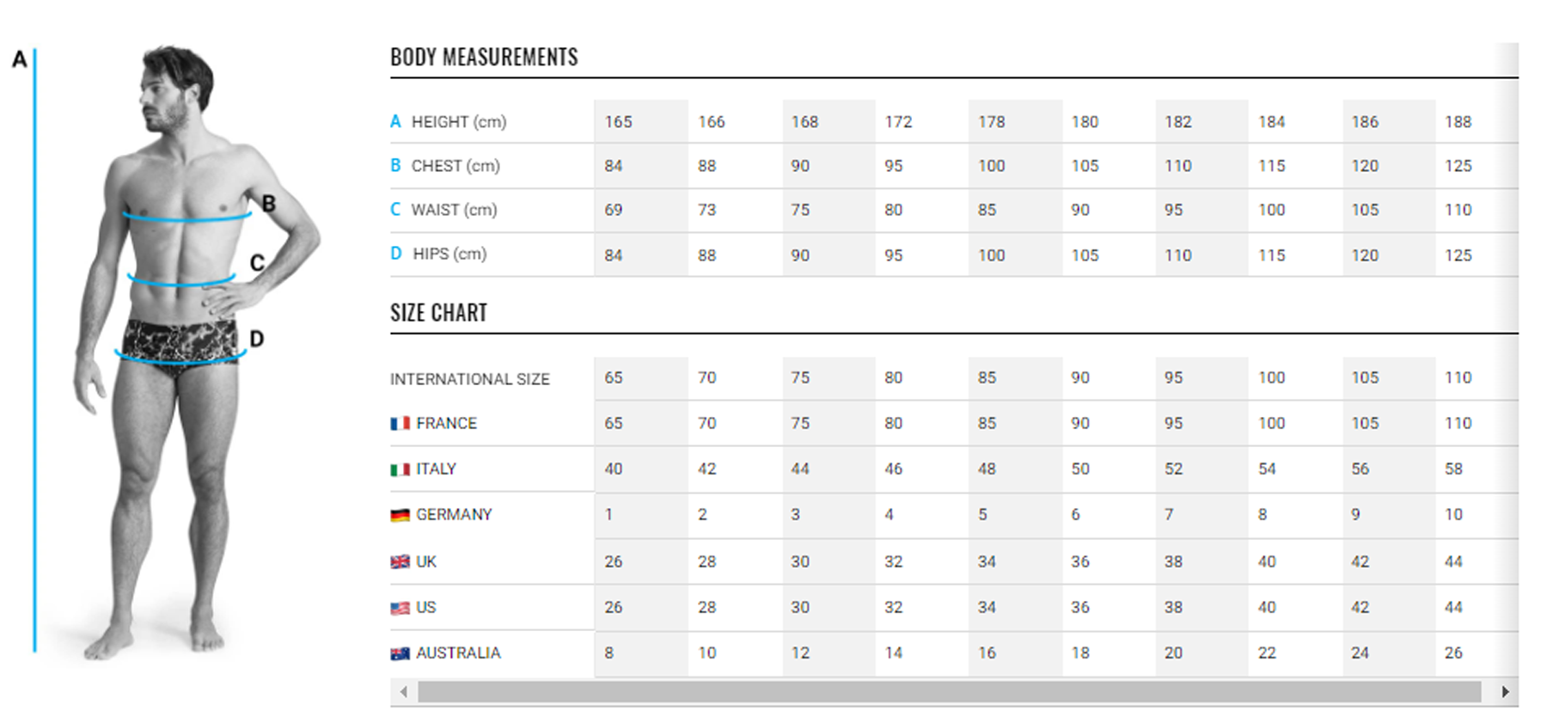Image resolution: width=1547 pixels, height=723 pixels.
Task: Click the UK flag icon
Action: click(x=400, y=562)
